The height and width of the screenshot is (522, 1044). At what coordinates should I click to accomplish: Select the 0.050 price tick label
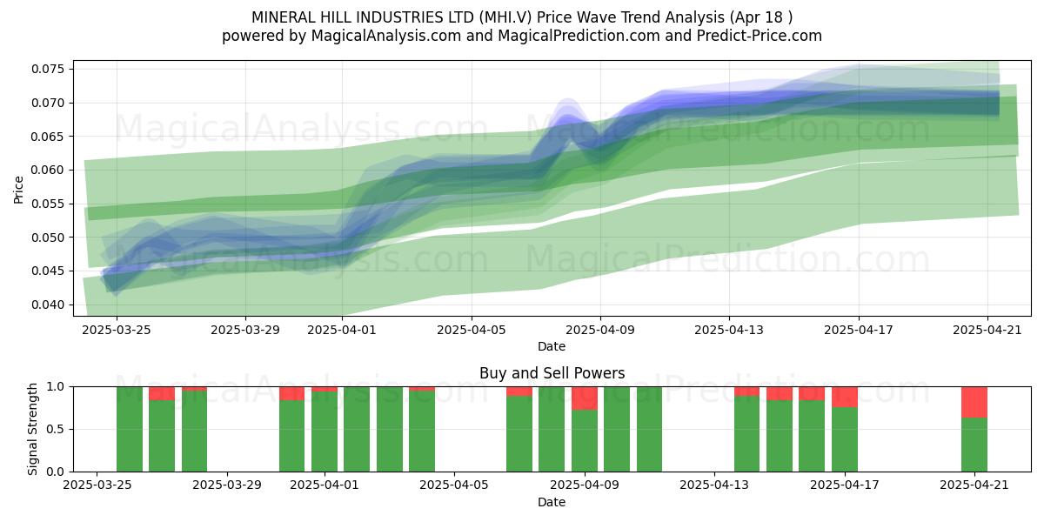click(50, 238)
